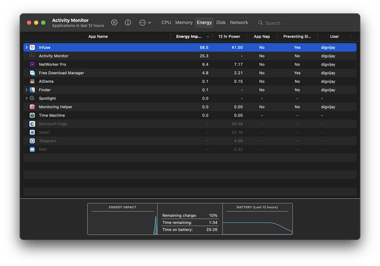The width and height of the screenshot is (380, 266).
Task: Click the Mail envelope icon
Action: coord(32,149)
